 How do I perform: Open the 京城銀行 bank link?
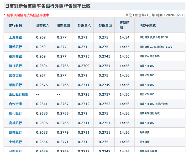click(x=15, y=133)
